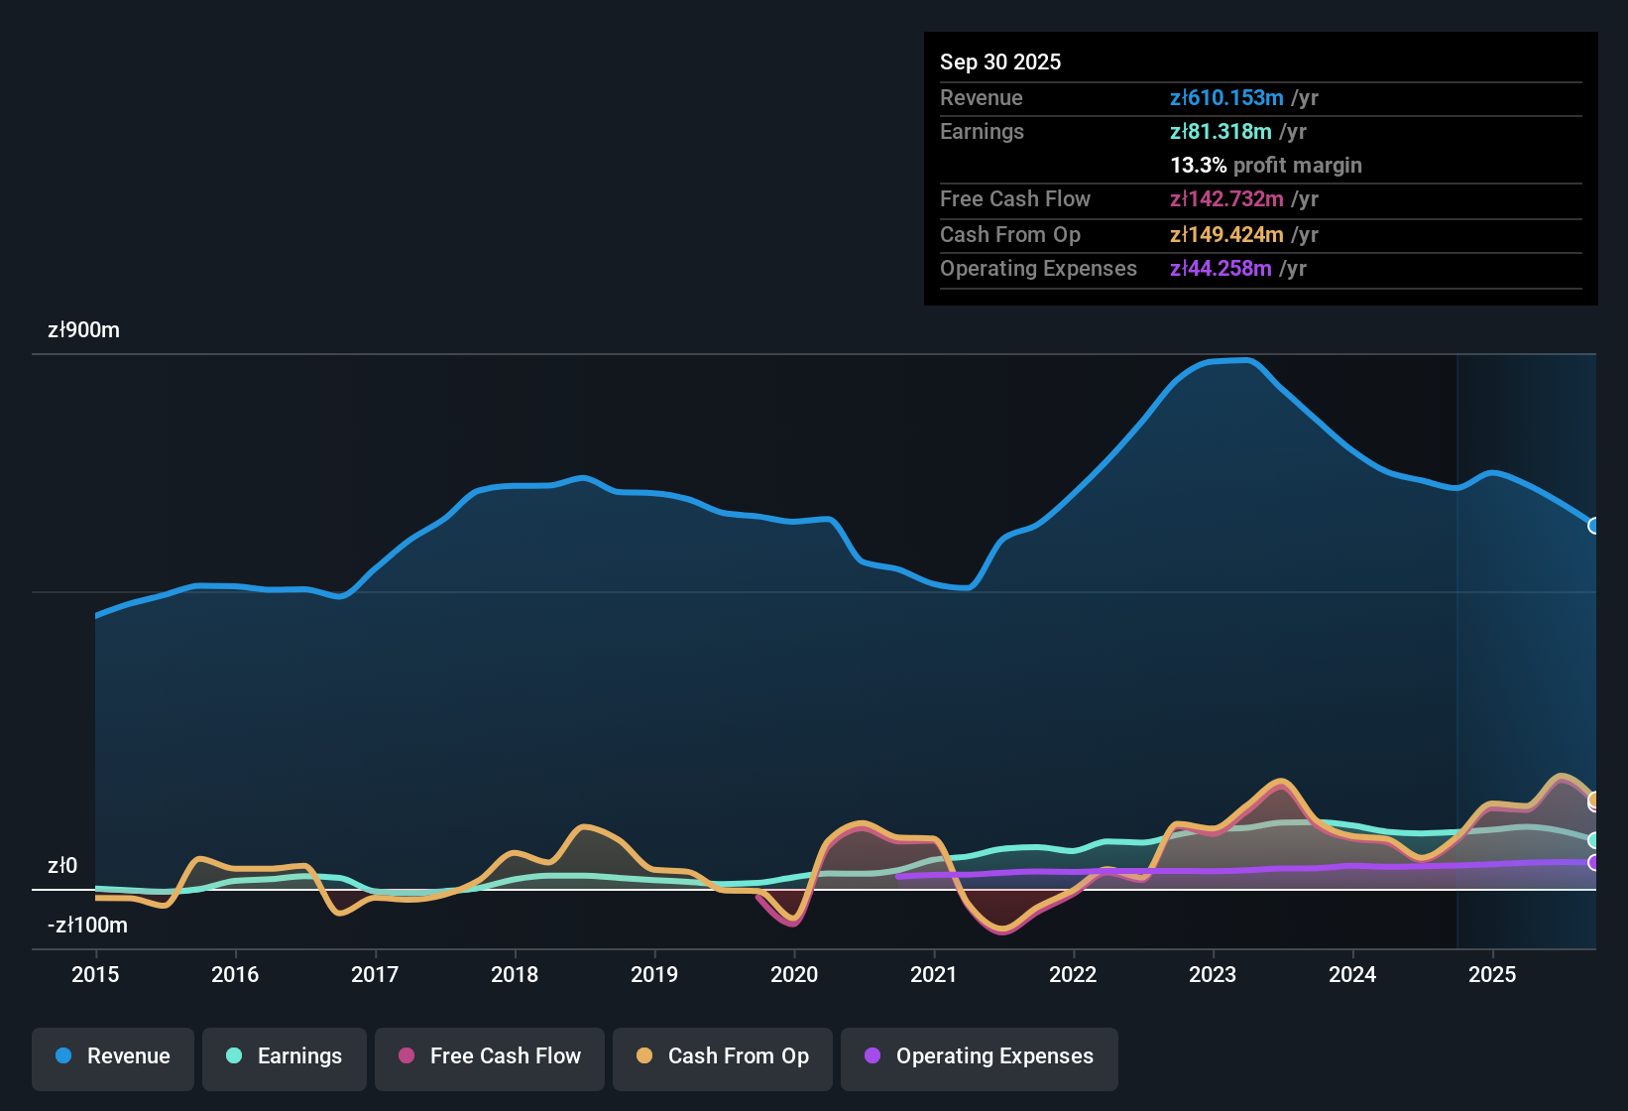Hide the Free Cash Flow series
The image size is (1628, 1111).
tap(489, 1056)
